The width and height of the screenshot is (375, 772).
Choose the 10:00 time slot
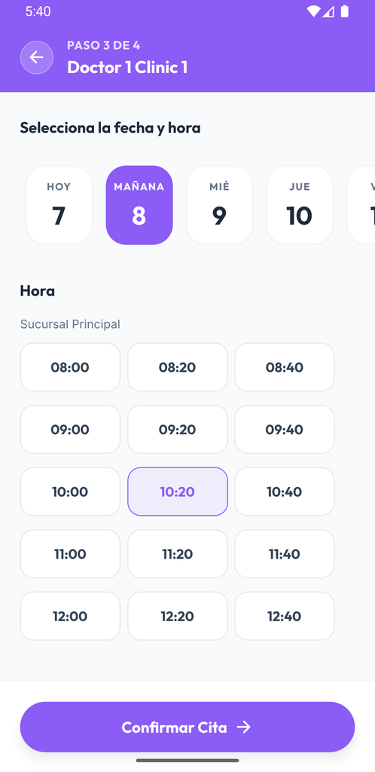70,492
